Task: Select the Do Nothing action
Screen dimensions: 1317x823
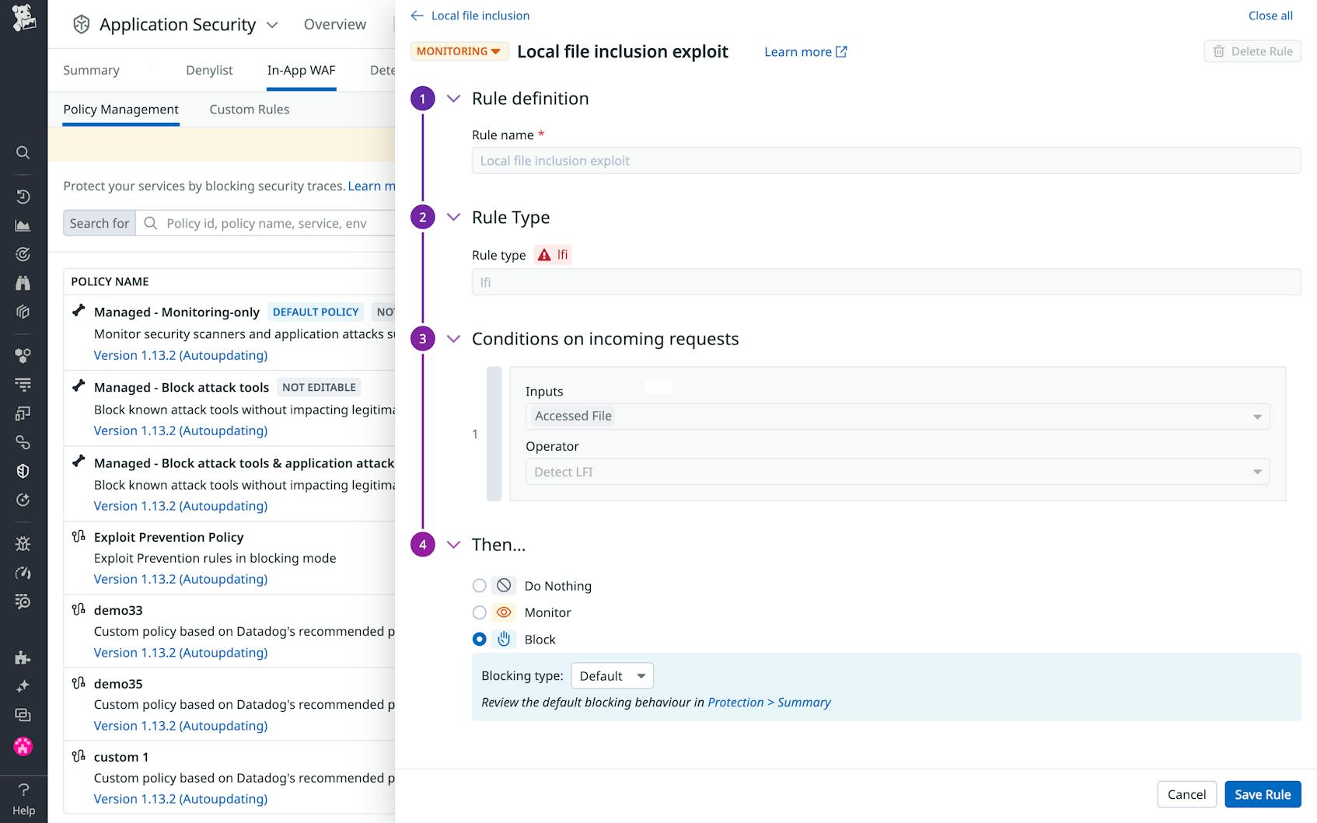Action: [479, 585]
